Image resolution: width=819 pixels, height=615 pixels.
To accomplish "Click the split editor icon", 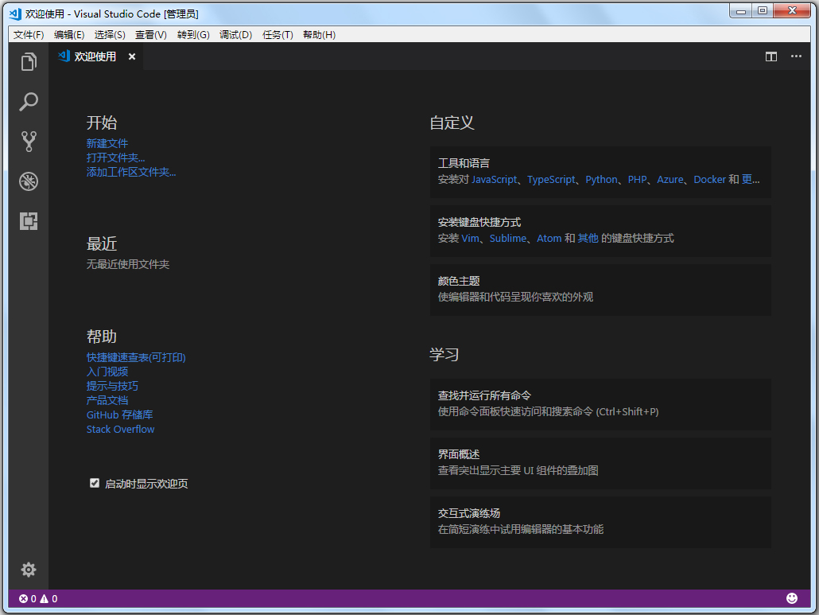I will [770, 56].
